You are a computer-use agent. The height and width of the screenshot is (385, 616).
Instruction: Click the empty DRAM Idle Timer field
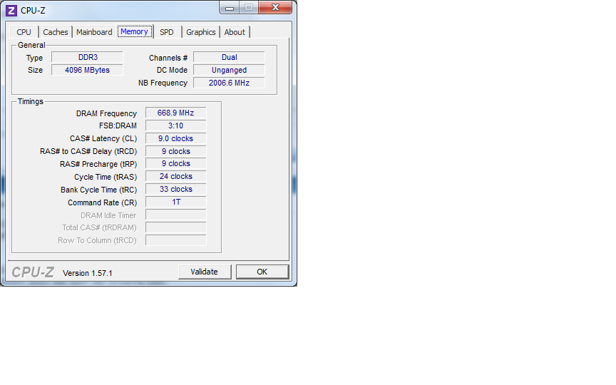click(x=175, y=215)
